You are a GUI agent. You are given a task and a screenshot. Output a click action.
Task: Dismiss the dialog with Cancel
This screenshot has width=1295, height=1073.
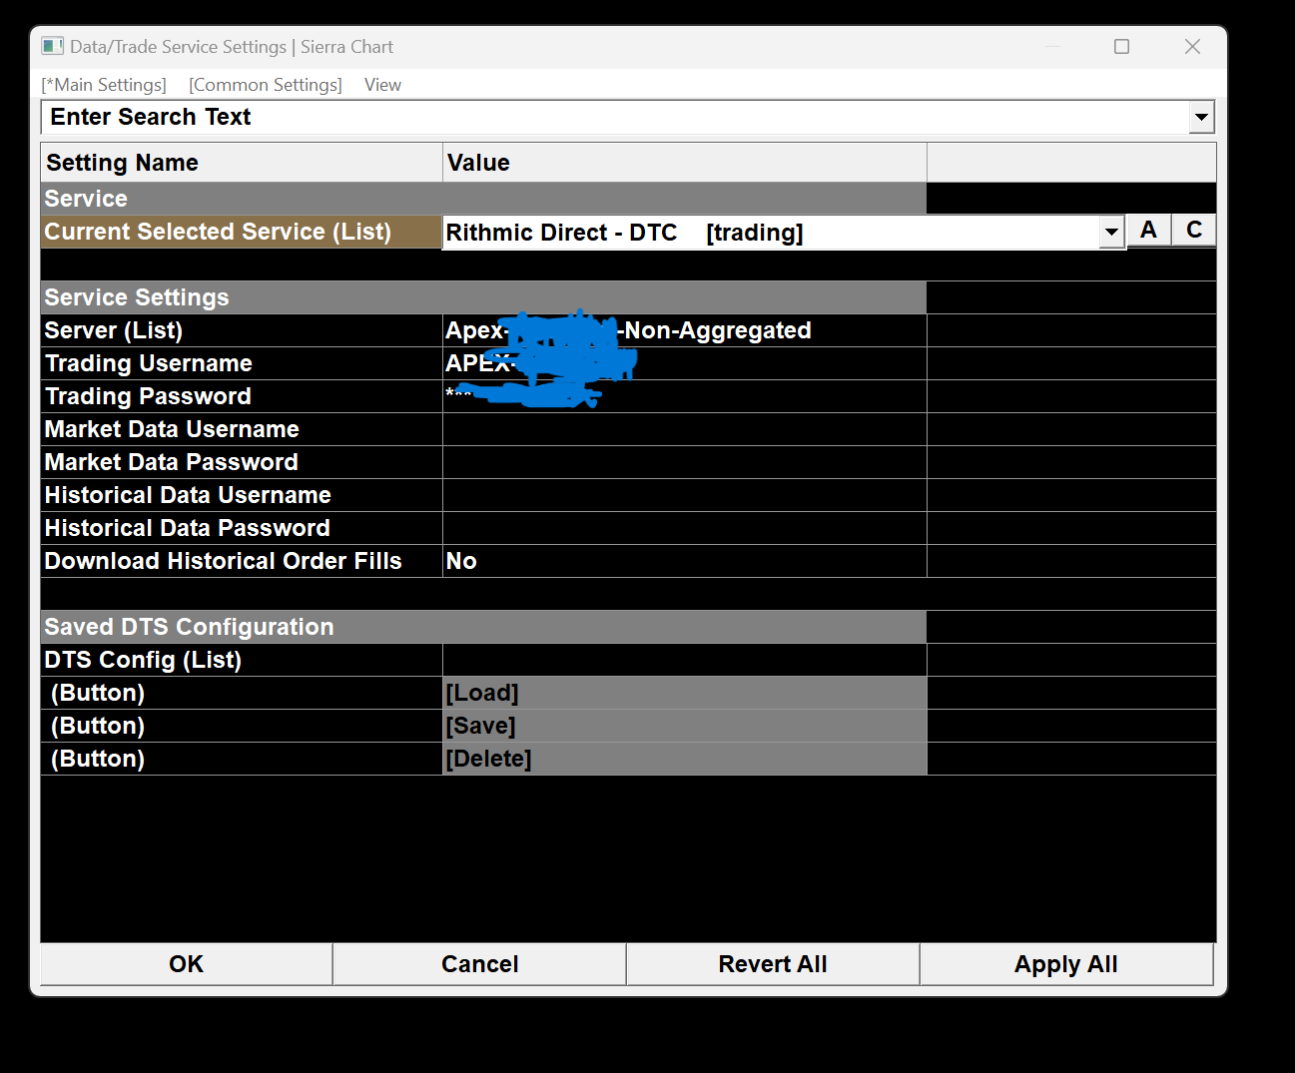pos(480,964)
